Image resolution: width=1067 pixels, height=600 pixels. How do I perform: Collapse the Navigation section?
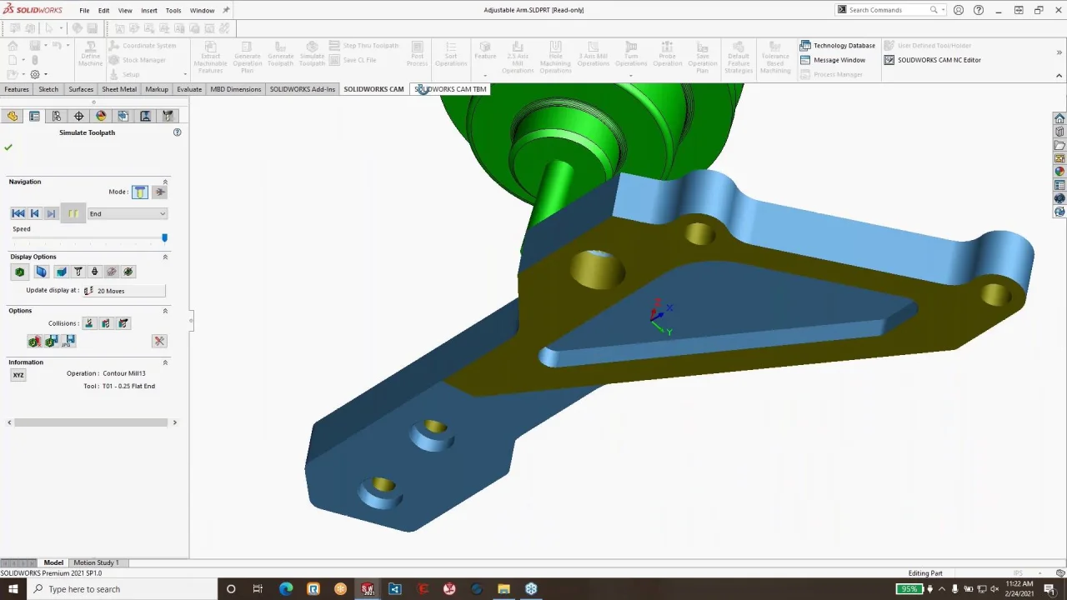[165, 182]
